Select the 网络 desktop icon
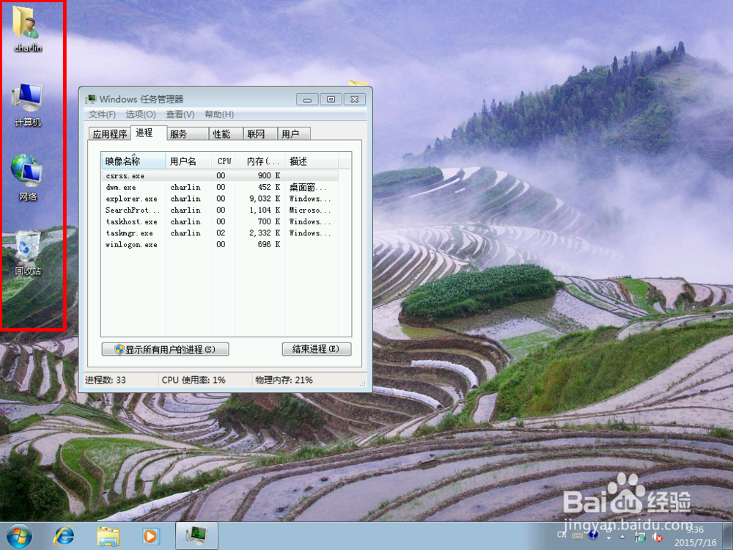This screenshot has height=550, width=733. point(27,177)
